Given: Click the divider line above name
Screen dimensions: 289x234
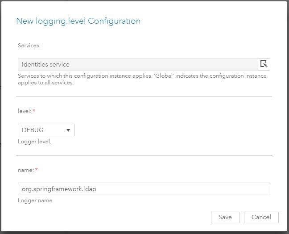Looking at the screenshot, I should [144, 156].
